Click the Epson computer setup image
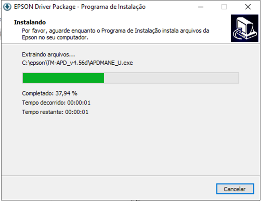The height and width of the screenshot is (201, 261). (x=244, y=28)
